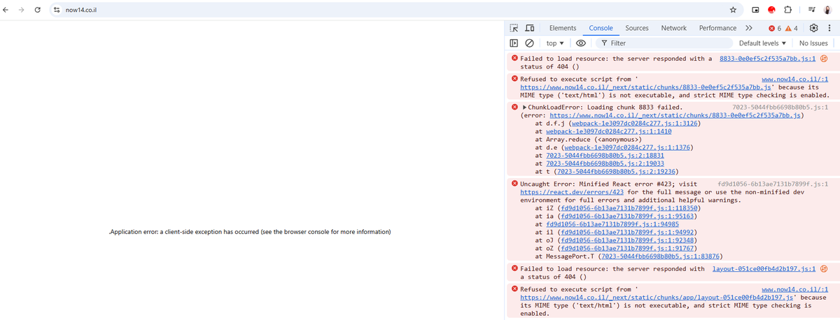
Task: Click the red error count badge showing 6
Action: click(x=776, y=28)
